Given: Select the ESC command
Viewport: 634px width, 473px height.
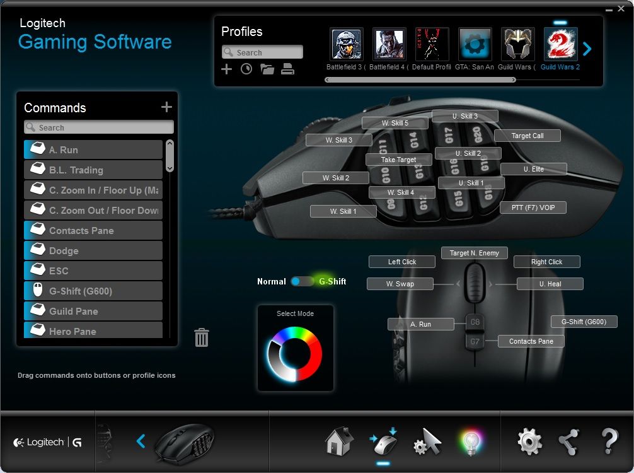Looking at the screenshot, I should pos(93,271).
